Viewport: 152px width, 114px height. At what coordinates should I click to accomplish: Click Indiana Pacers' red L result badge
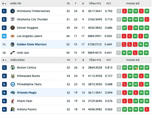click(147, 109)
